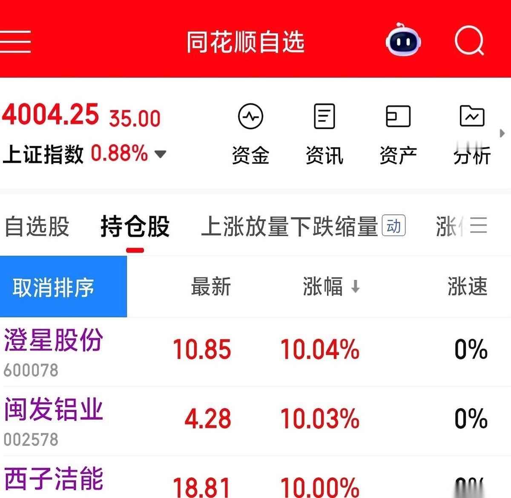511x498 pixels.
Task: Open the 资金 pulse icon
Action: (x=250, y=116)
